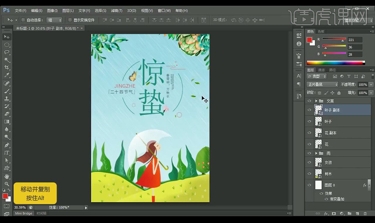This screenshot has width=375, height=223.
Task: Expand the 文案 layer group
Action: tap(316, 101)
